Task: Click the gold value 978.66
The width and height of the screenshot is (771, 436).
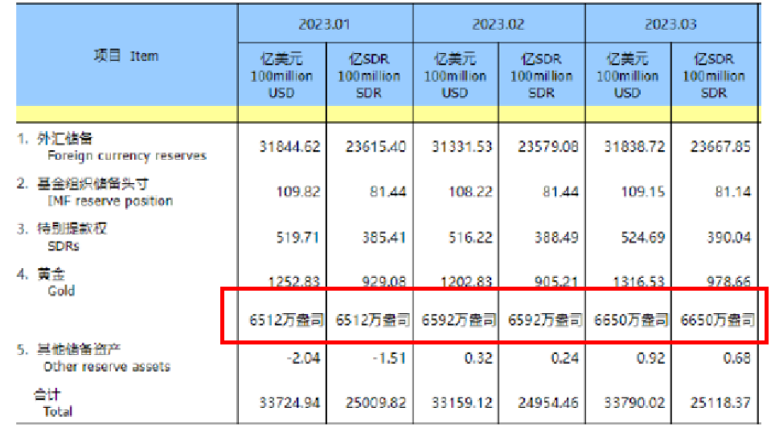Action: coord(728,281)
